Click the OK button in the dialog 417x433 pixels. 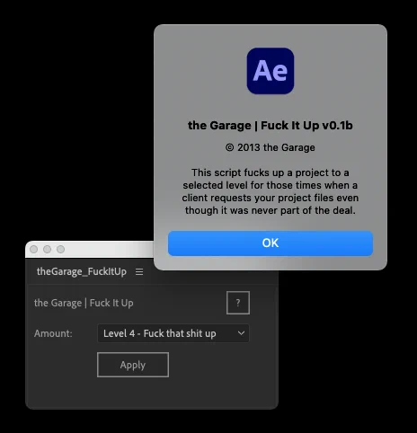(271, 243)
